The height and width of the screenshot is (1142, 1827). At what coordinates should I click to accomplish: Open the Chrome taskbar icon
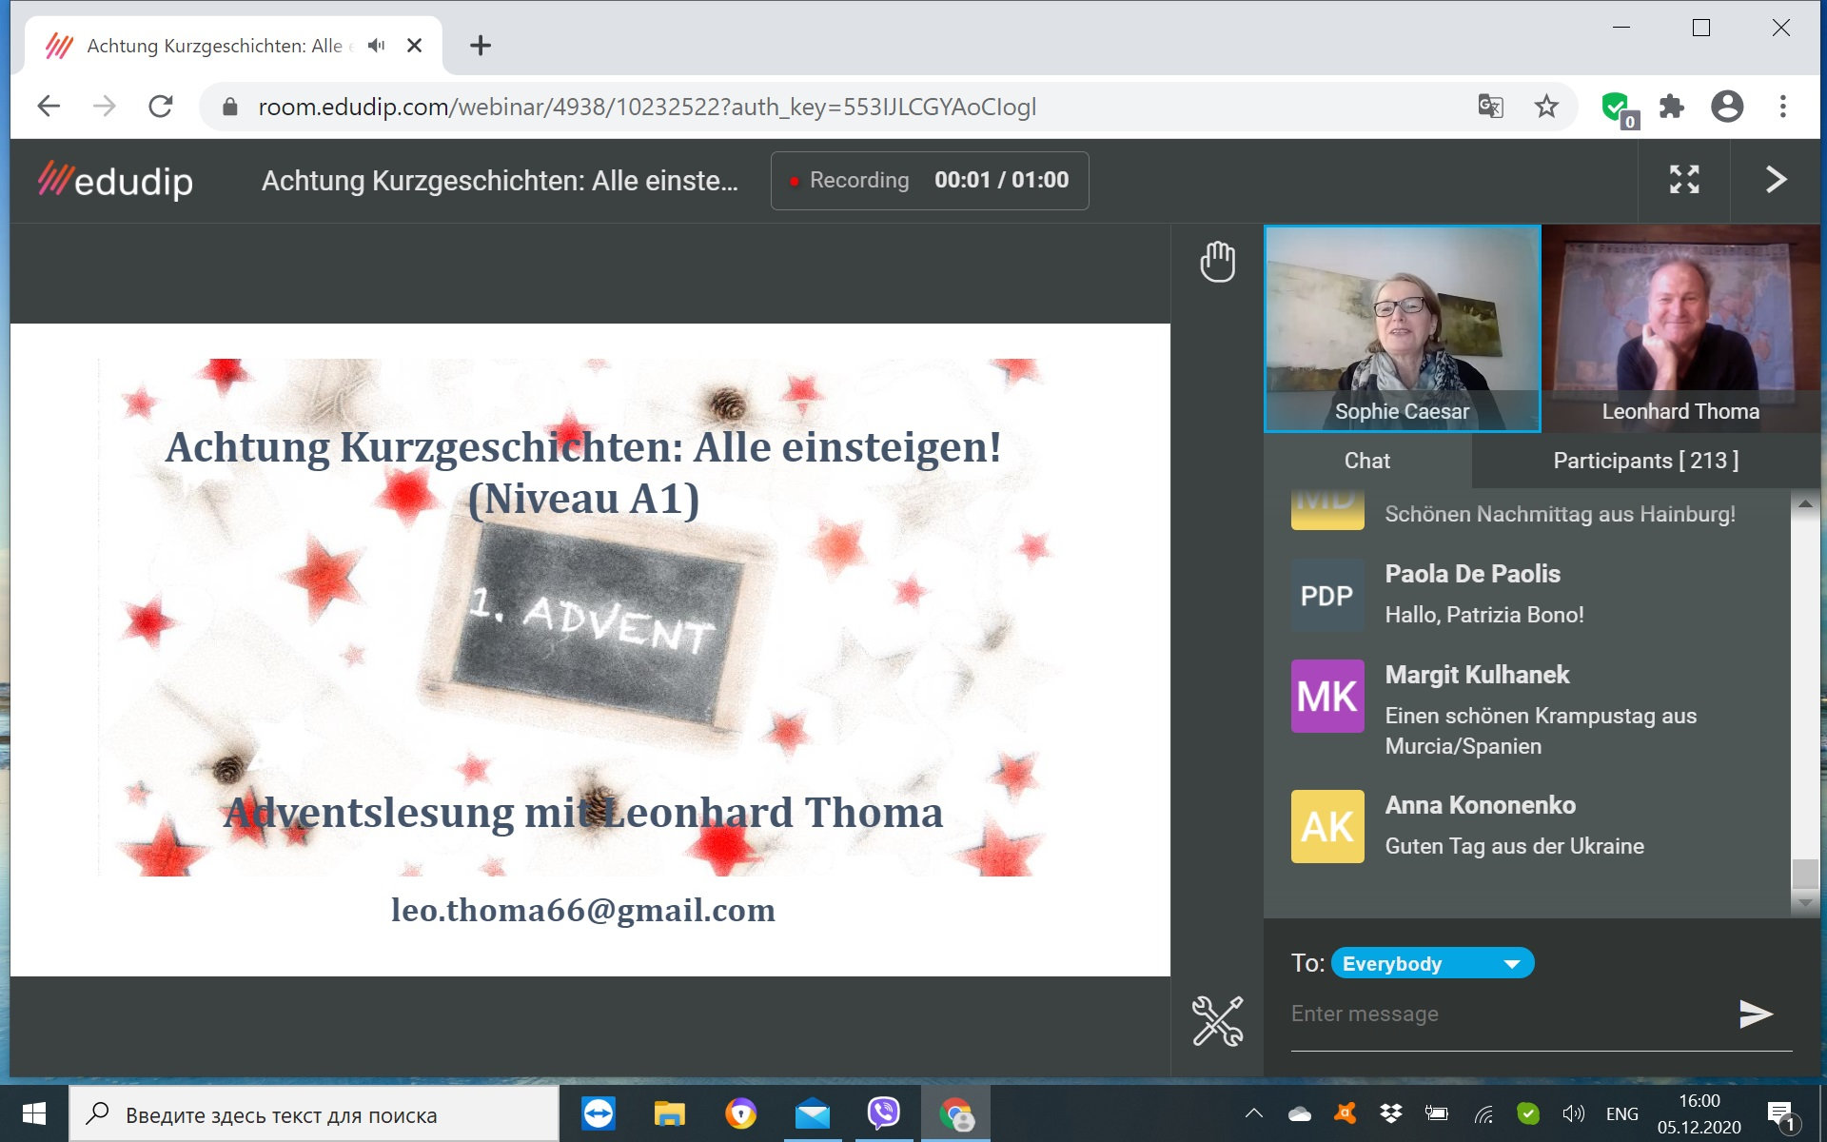pyautogui.click(x=955, y=1113)
